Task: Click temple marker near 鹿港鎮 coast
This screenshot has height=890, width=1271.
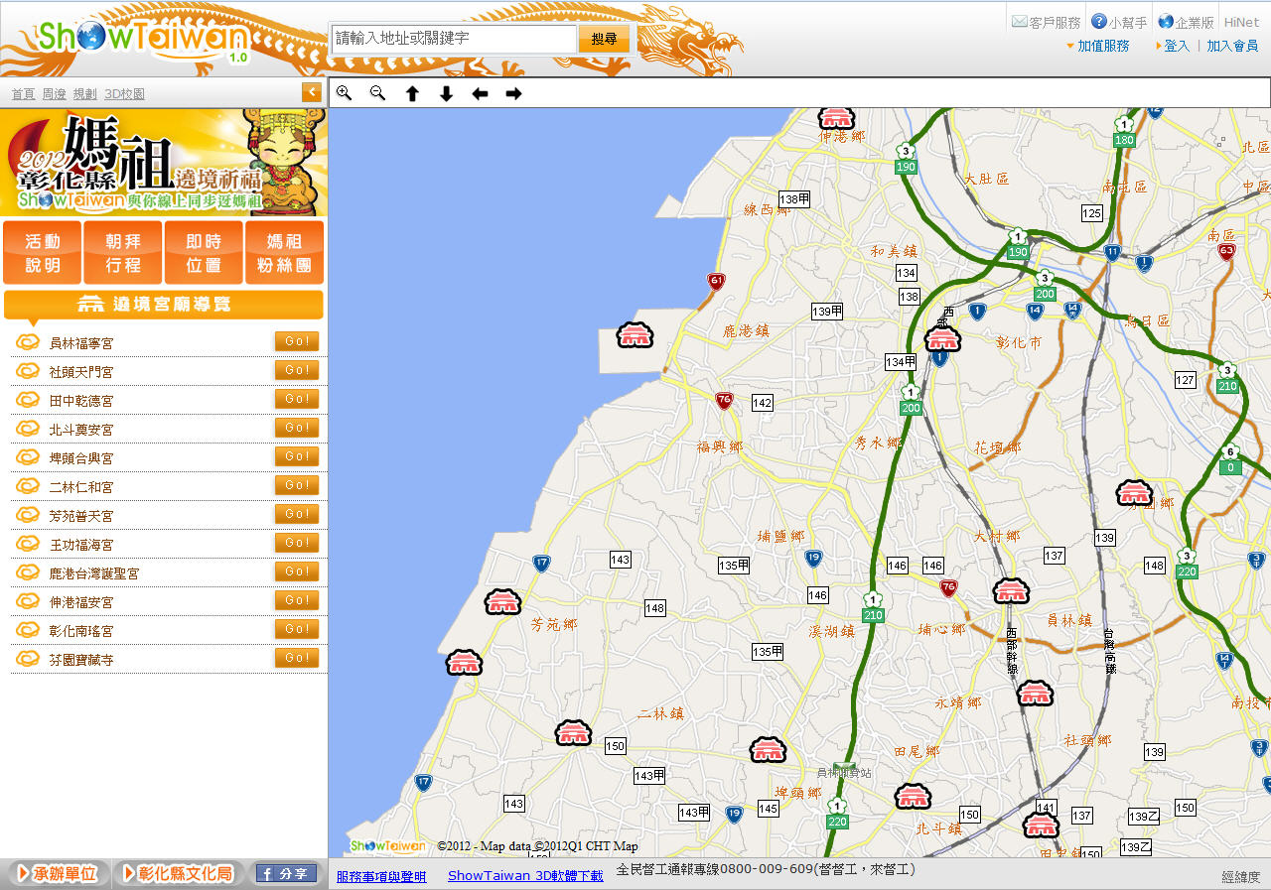Action: 635,335
